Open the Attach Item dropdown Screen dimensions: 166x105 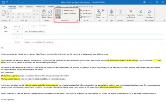pos(86,14)
